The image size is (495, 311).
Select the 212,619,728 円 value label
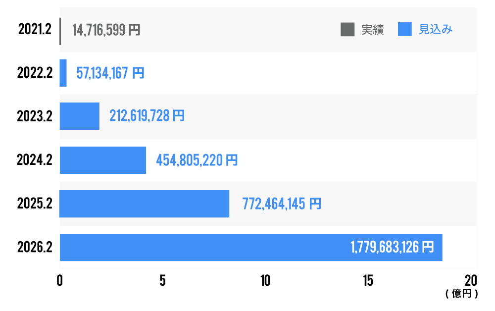147,116
